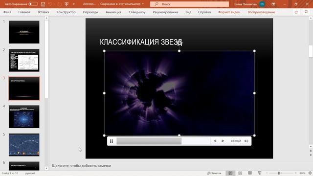Select slide 1 thumbnail
The image size is (313, 176).
click(x=24, y=32)
